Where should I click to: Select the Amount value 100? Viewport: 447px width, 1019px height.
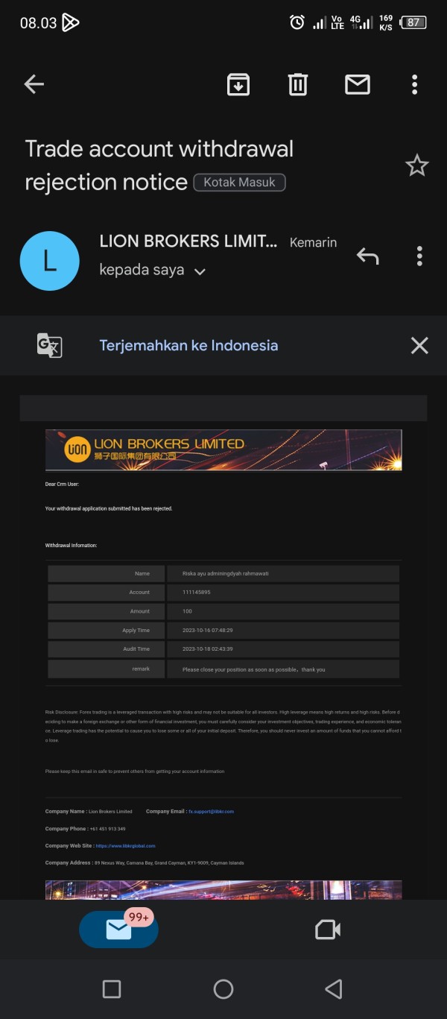pos(187,611)
